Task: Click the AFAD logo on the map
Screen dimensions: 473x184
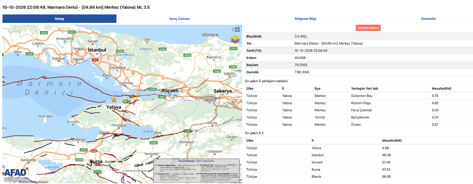Action: (16, 173)
